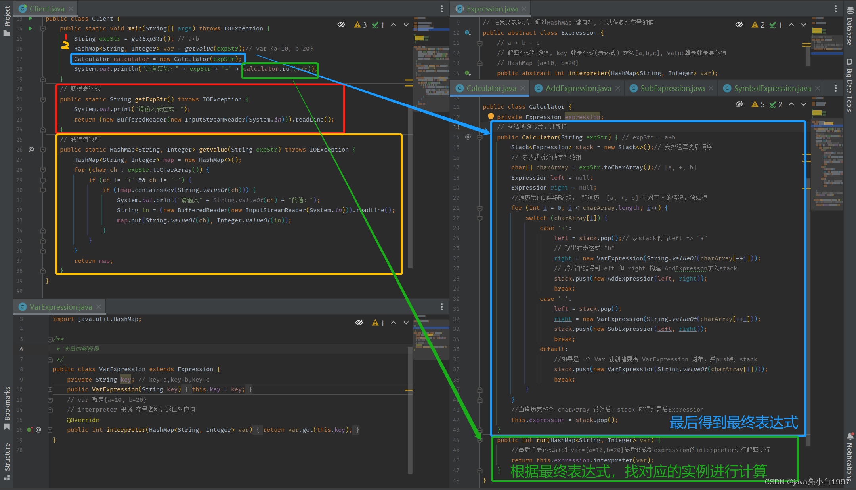Click the 3 warnings indicator in Client.java
This screenshot has width=856, height=490.
click(360, 25)
